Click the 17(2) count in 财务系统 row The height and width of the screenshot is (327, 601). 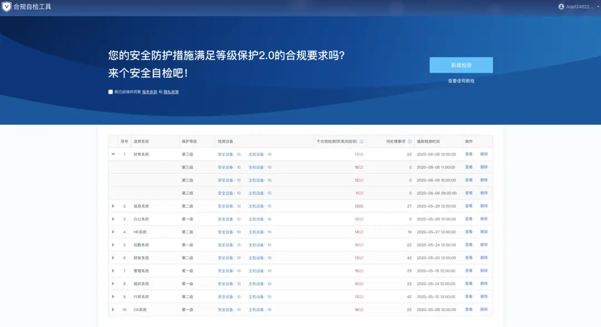(359, 154)
